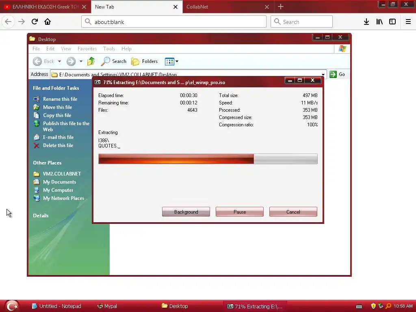Screen dimensions: 416x312
Task: Open the File menu in Explorer
Action: click(36, 49)
